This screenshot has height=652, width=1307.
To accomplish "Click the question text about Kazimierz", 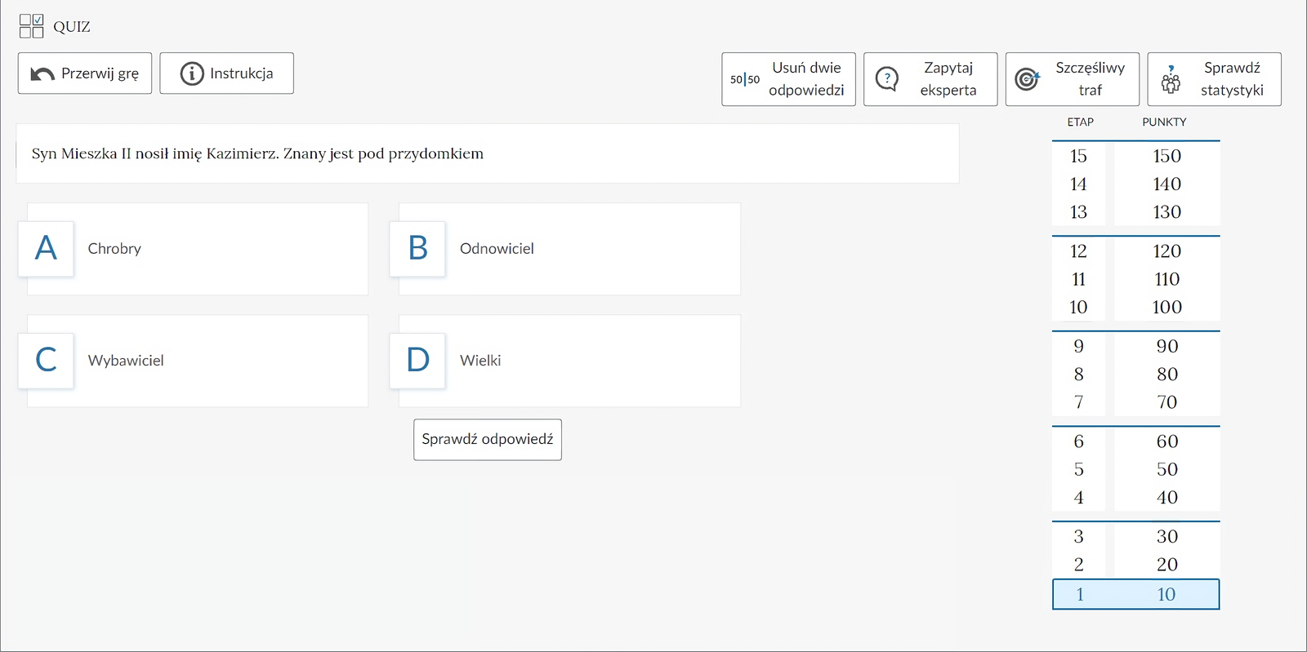I will [257, 153].
